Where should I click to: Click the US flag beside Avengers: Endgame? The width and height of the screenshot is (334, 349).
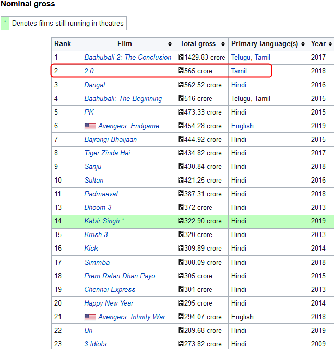(x=90, y=126)
